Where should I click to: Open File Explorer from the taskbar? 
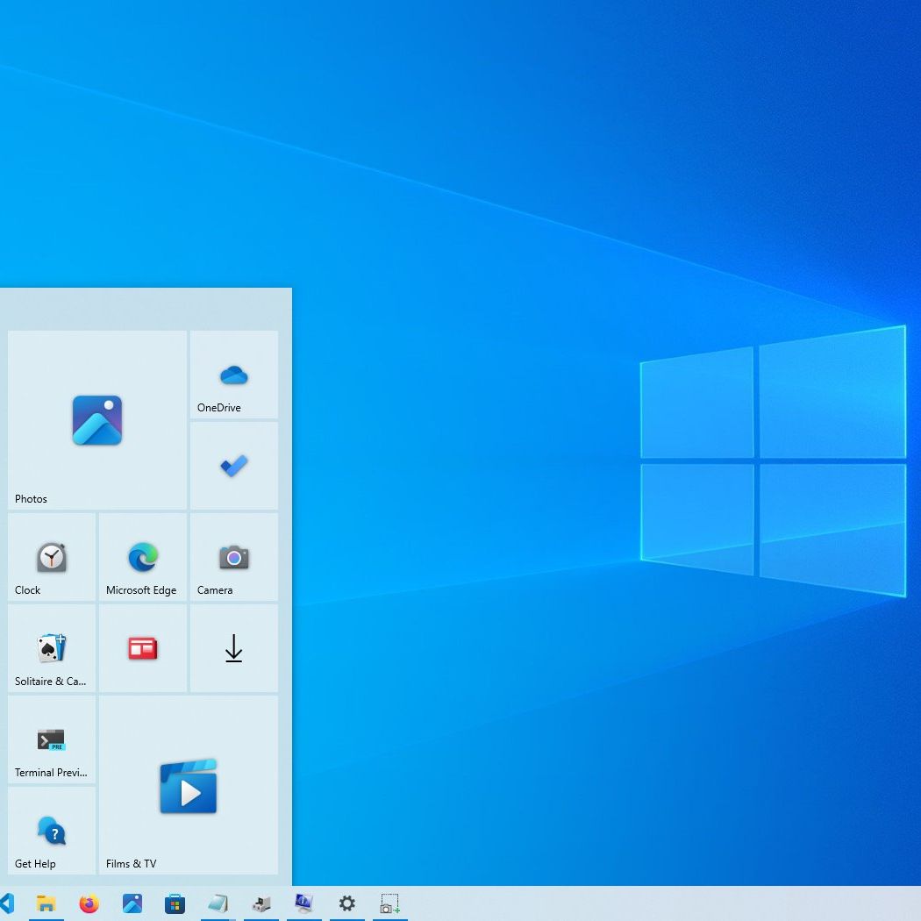point(46,903)
